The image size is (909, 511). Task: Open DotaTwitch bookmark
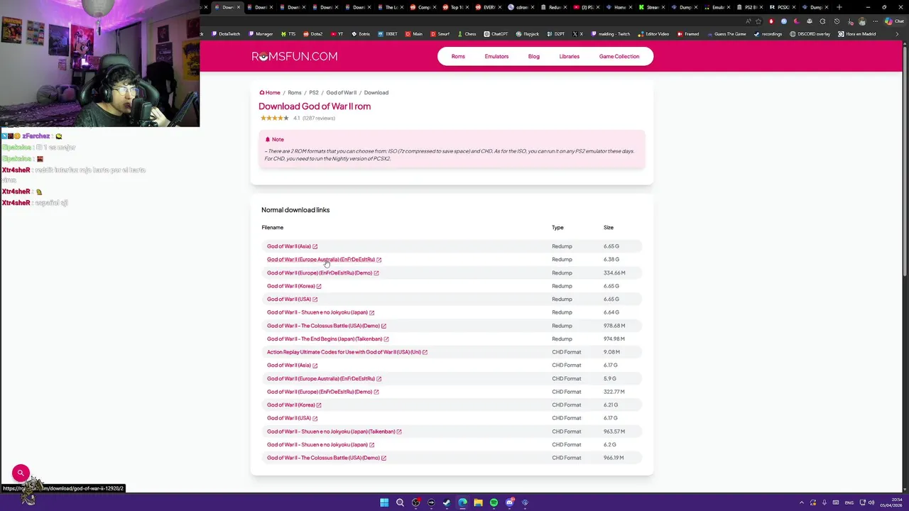(226, 34)
